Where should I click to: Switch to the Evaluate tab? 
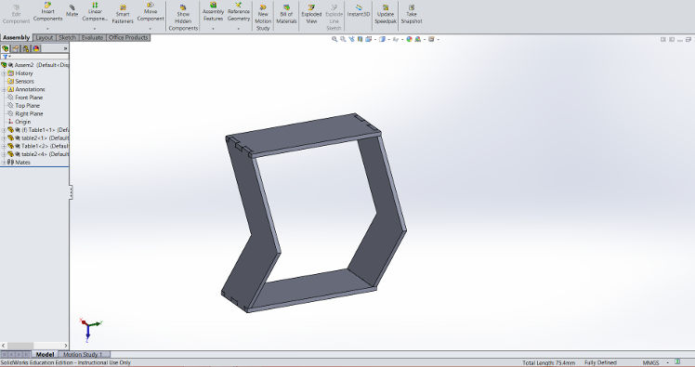[x=92, y=38]
